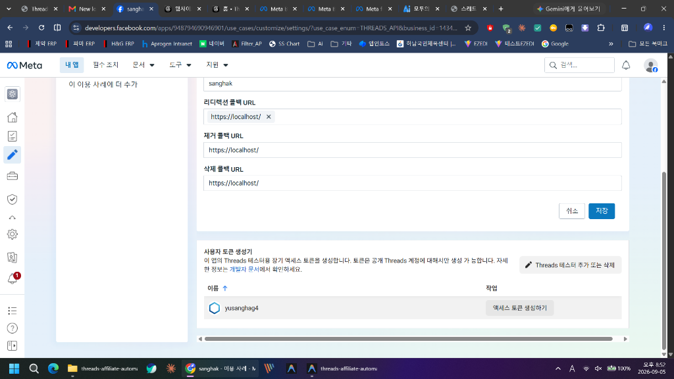674x379 pixels.
Task: Open the Aprogen Intranet bookmark
Action: click(x=167, y=44)
